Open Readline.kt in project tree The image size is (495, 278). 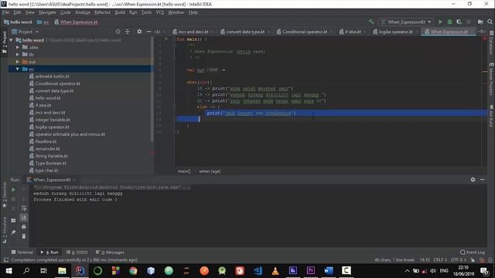46,141
